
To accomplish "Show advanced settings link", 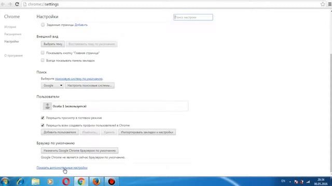I will (x=62, y=168).
